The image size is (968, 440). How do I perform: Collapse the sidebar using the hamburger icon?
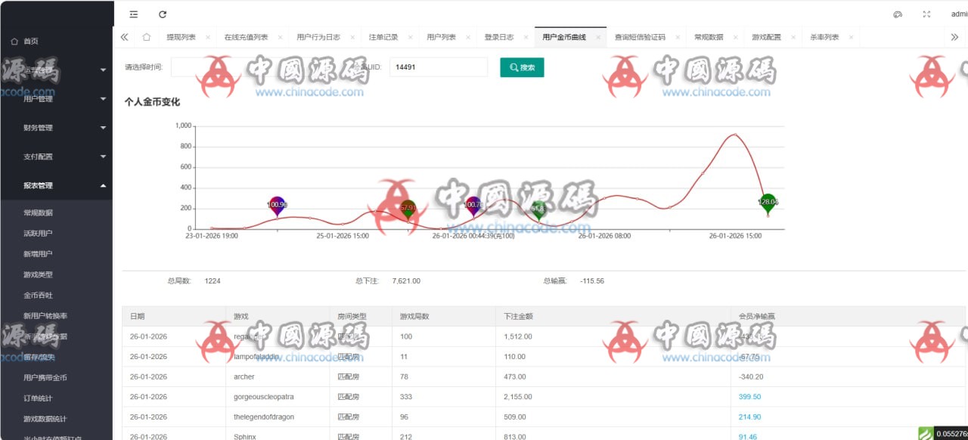point(134,14)
